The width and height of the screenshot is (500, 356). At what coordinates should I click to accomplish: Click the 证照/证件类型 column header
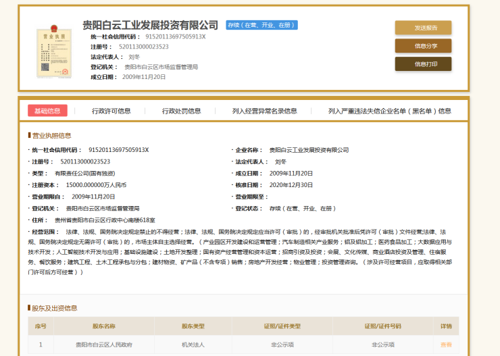point(282,326)
